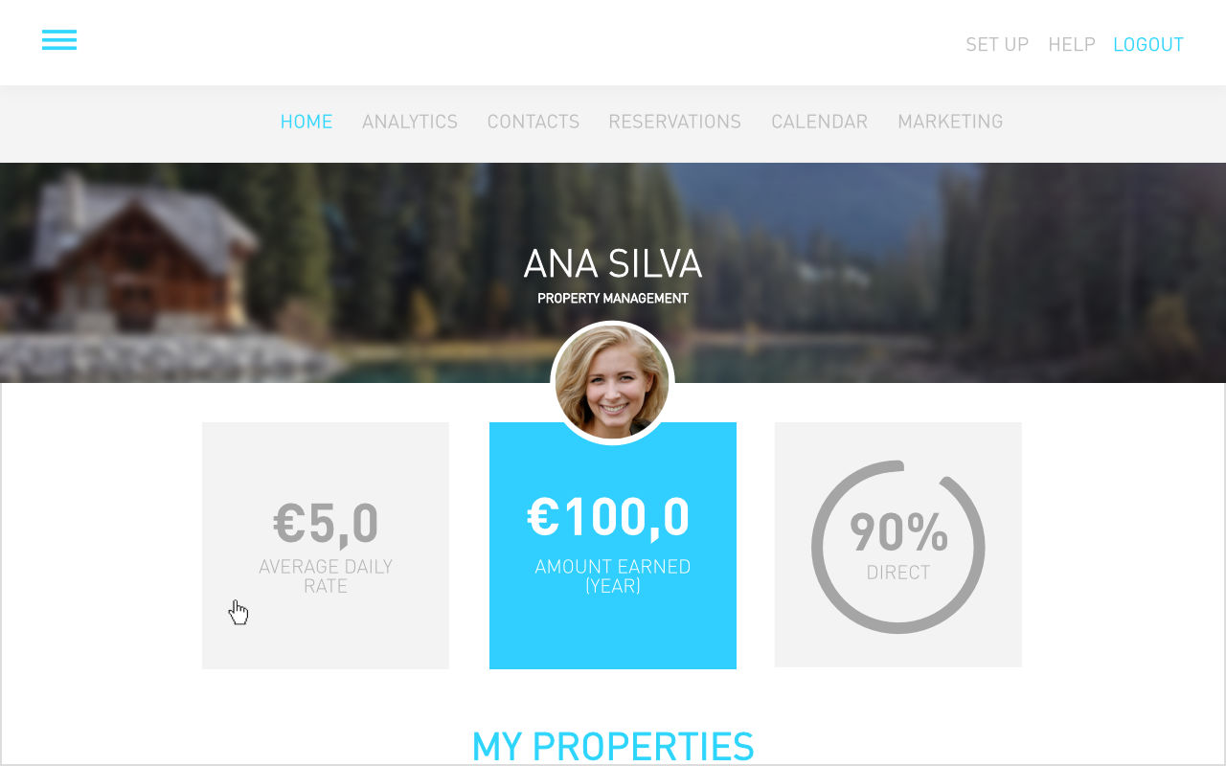Click the ANA SILVA name heading
The image size is (1226, 766).
[x=613, y=263]
